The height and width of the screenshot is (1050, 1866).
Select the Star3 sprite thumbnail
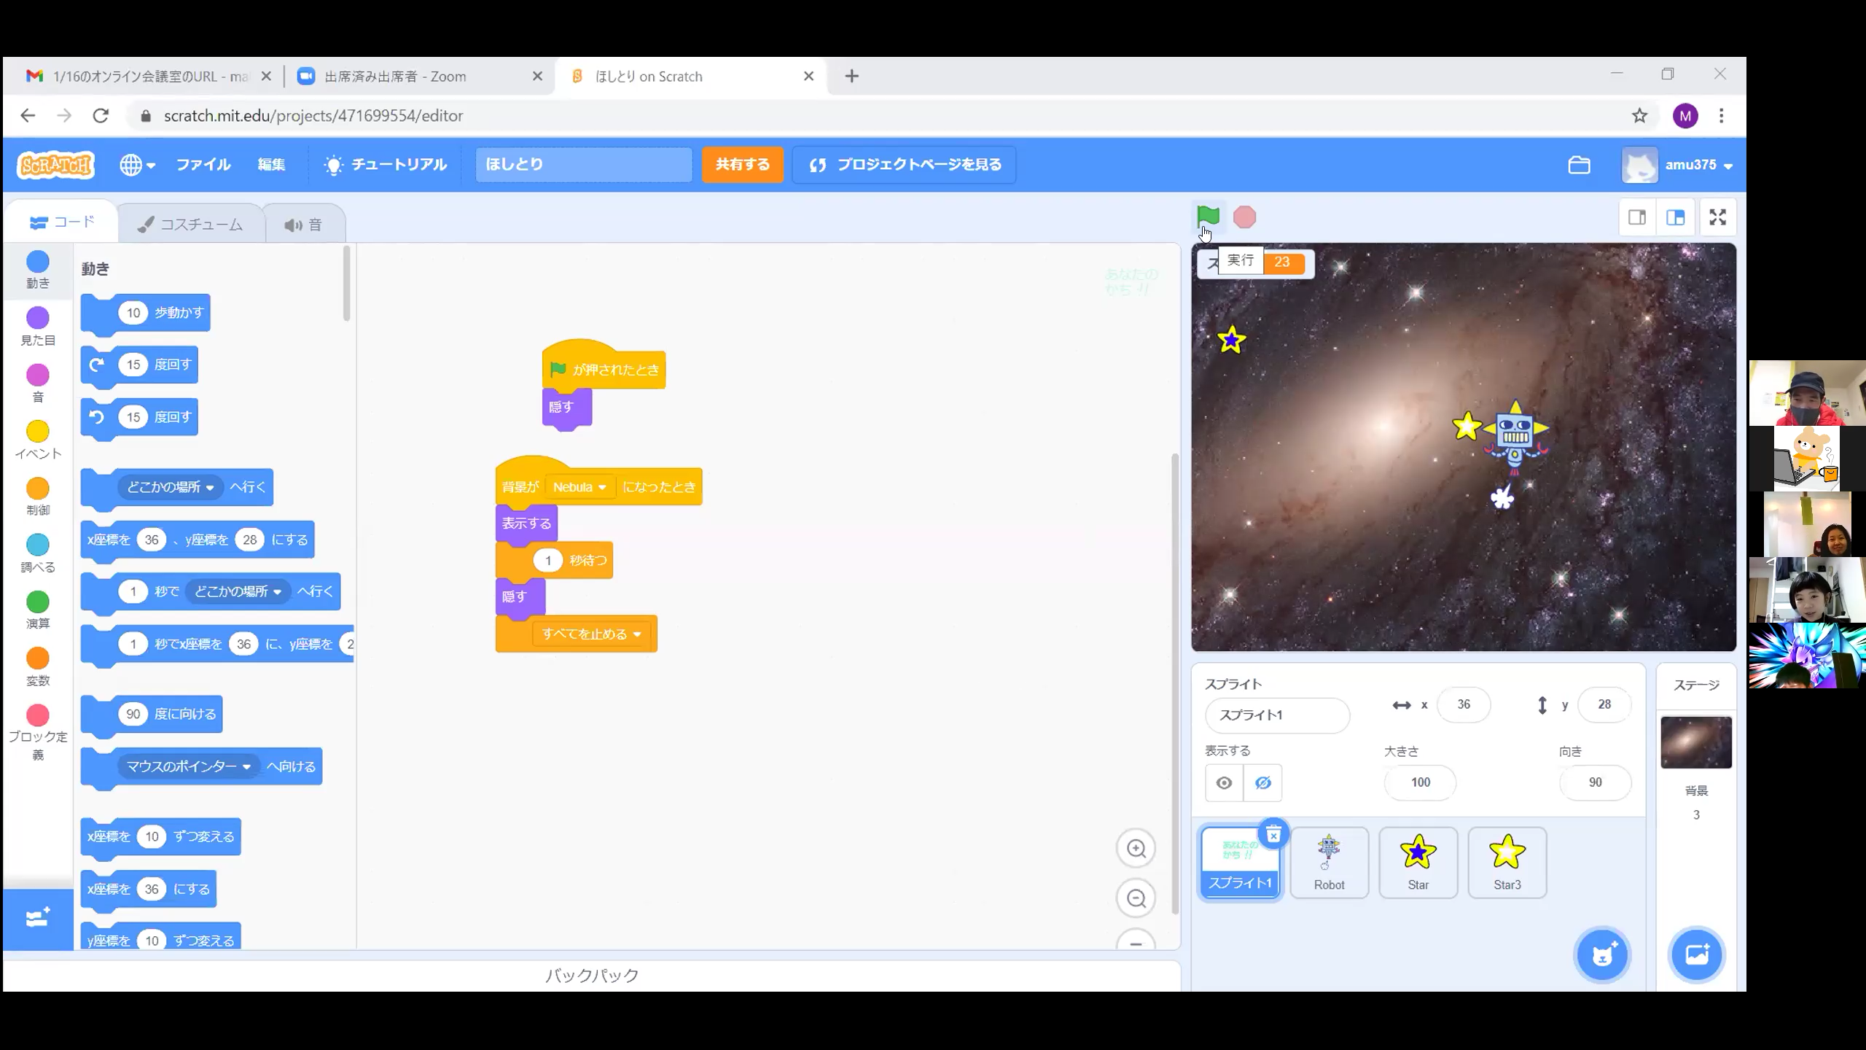1507,863
